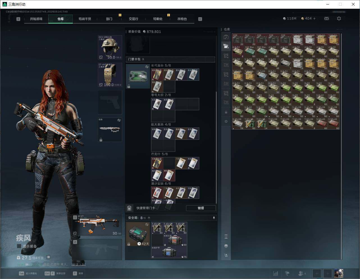360x279 pixels.
Task: Click the locked storage slot padlock icon
Action: 226,112
